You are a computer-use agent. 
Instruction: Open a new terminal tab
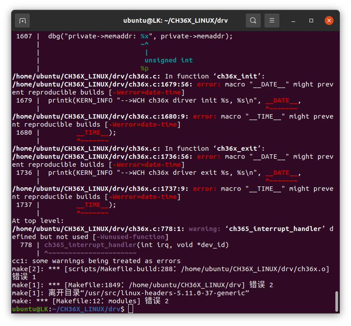click(x=22, y=21)
